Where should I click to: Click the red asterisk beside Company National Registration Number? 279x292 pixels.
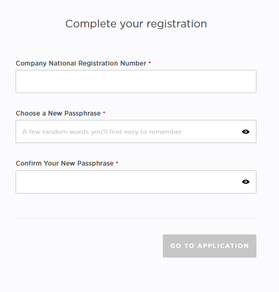coord(149,62)
